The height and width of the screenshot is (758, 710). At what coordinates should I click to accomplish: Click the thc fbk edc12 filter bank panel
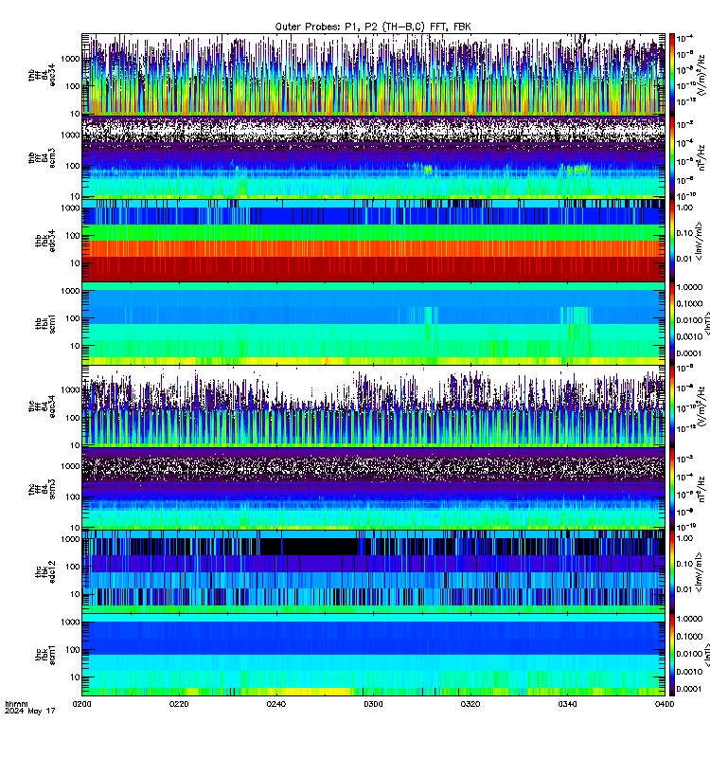point(373,571)
